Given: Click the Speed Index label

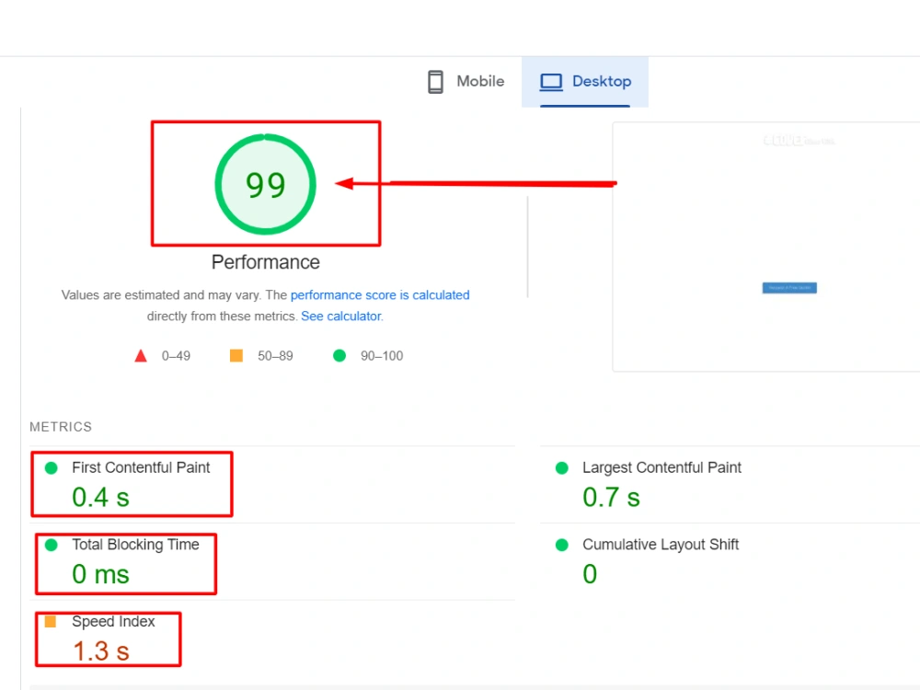Looking at the screenshot, I should tap(113, 621).
